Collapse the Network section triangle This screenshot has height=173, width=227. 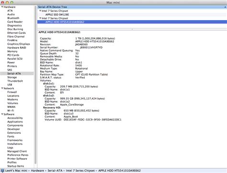point(2,88)
